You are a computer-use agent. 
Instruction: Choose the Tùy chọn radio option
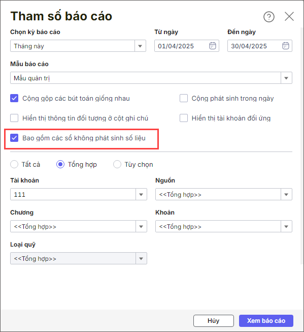[x=117, y=164]
